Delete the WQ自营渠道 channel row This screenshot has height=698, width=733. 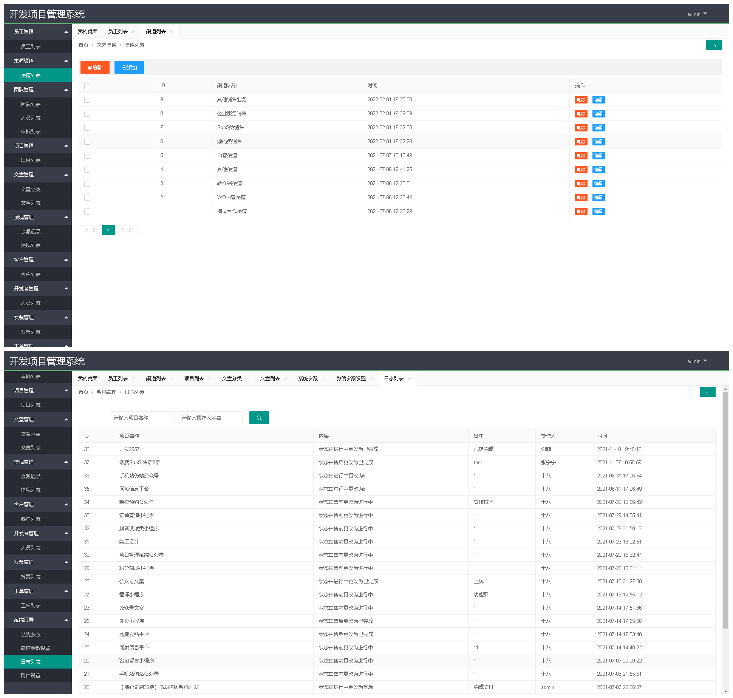pyautogui.click(x=581, y=198)
